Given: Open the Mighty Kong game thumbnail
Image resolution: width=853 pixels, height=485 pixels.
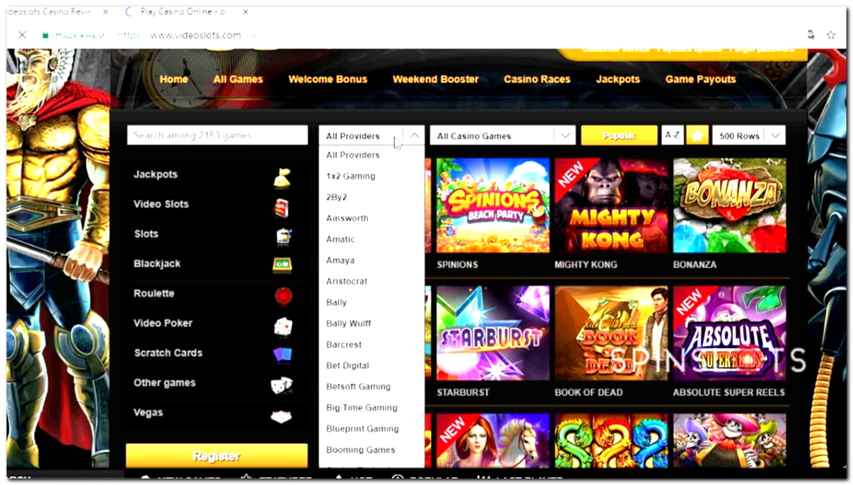Looking at the screenshot, I should tap(611, 205).
